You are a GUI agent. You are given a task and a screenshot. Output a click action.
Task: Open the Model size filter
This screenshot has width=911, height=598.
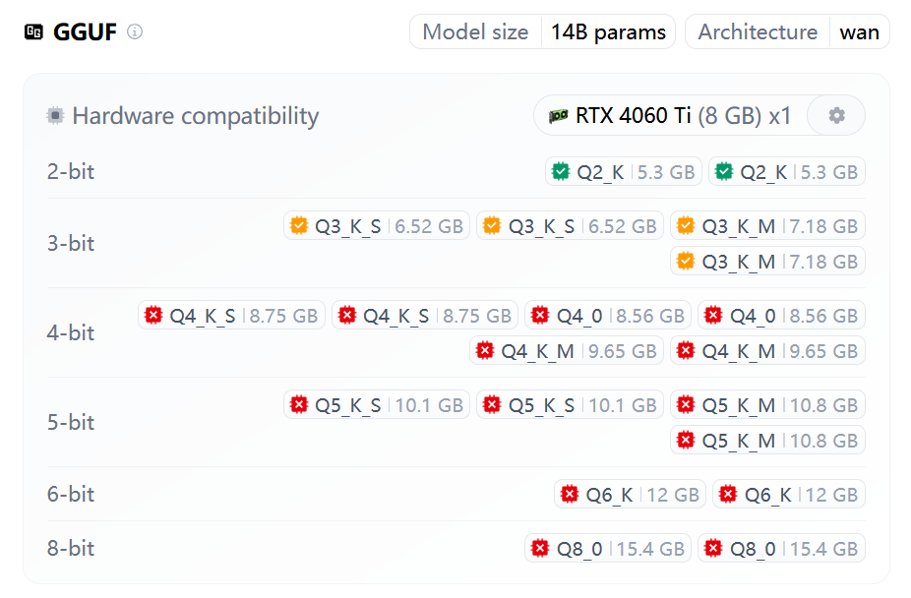475,31
